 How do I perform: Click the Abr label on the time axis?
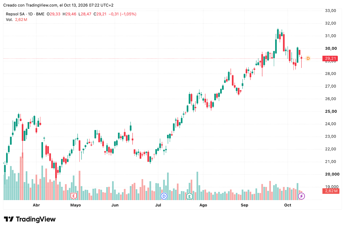(36, 205)
